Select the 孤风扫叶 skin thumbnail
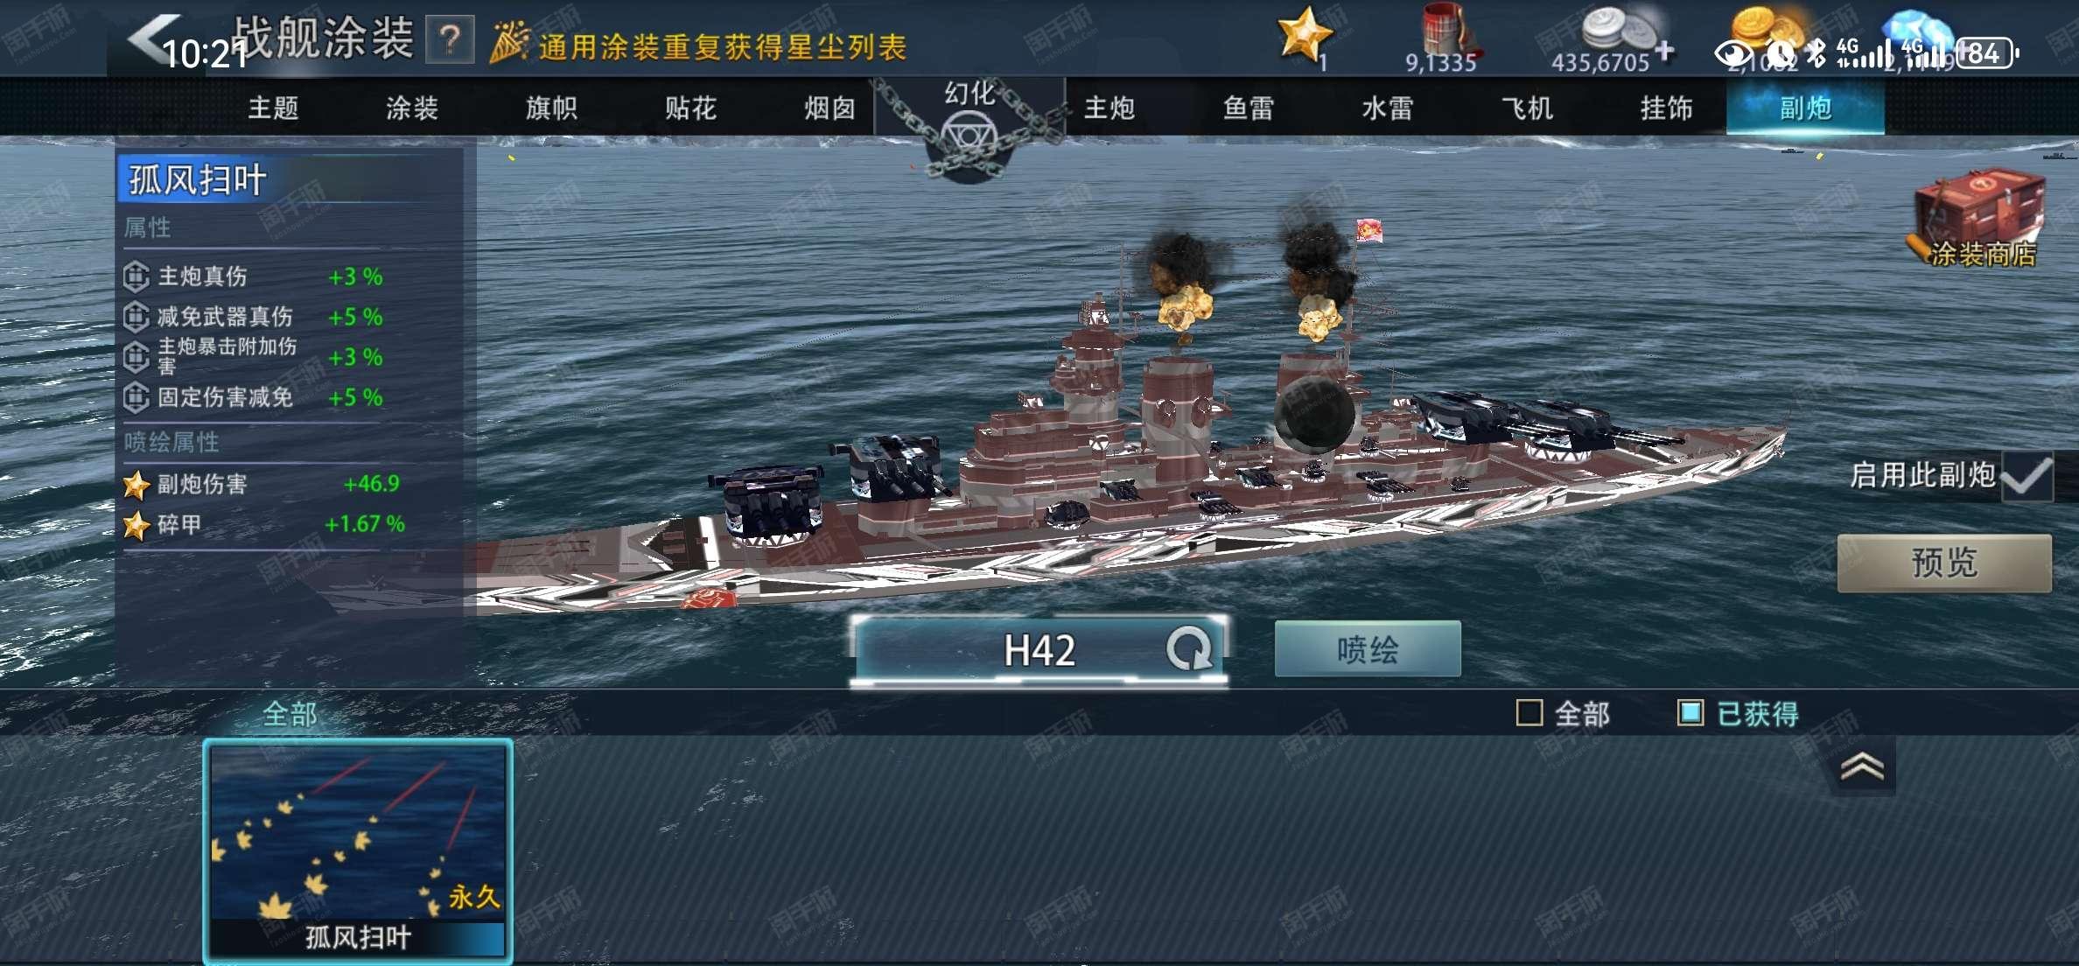The image size is (2079, 966). click(358, 850)
